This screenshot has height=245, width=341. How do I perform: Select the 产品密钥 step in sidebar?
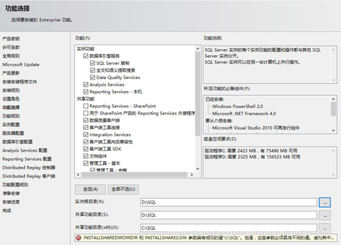click(11, 39)
